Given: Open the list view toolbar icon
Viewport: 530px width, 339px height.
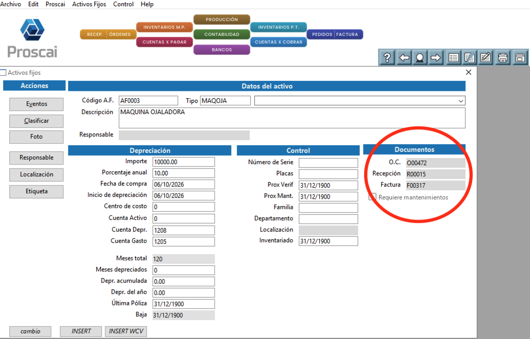Looking at the screenshot, I should pyautogui.click(x=453, y=57).
